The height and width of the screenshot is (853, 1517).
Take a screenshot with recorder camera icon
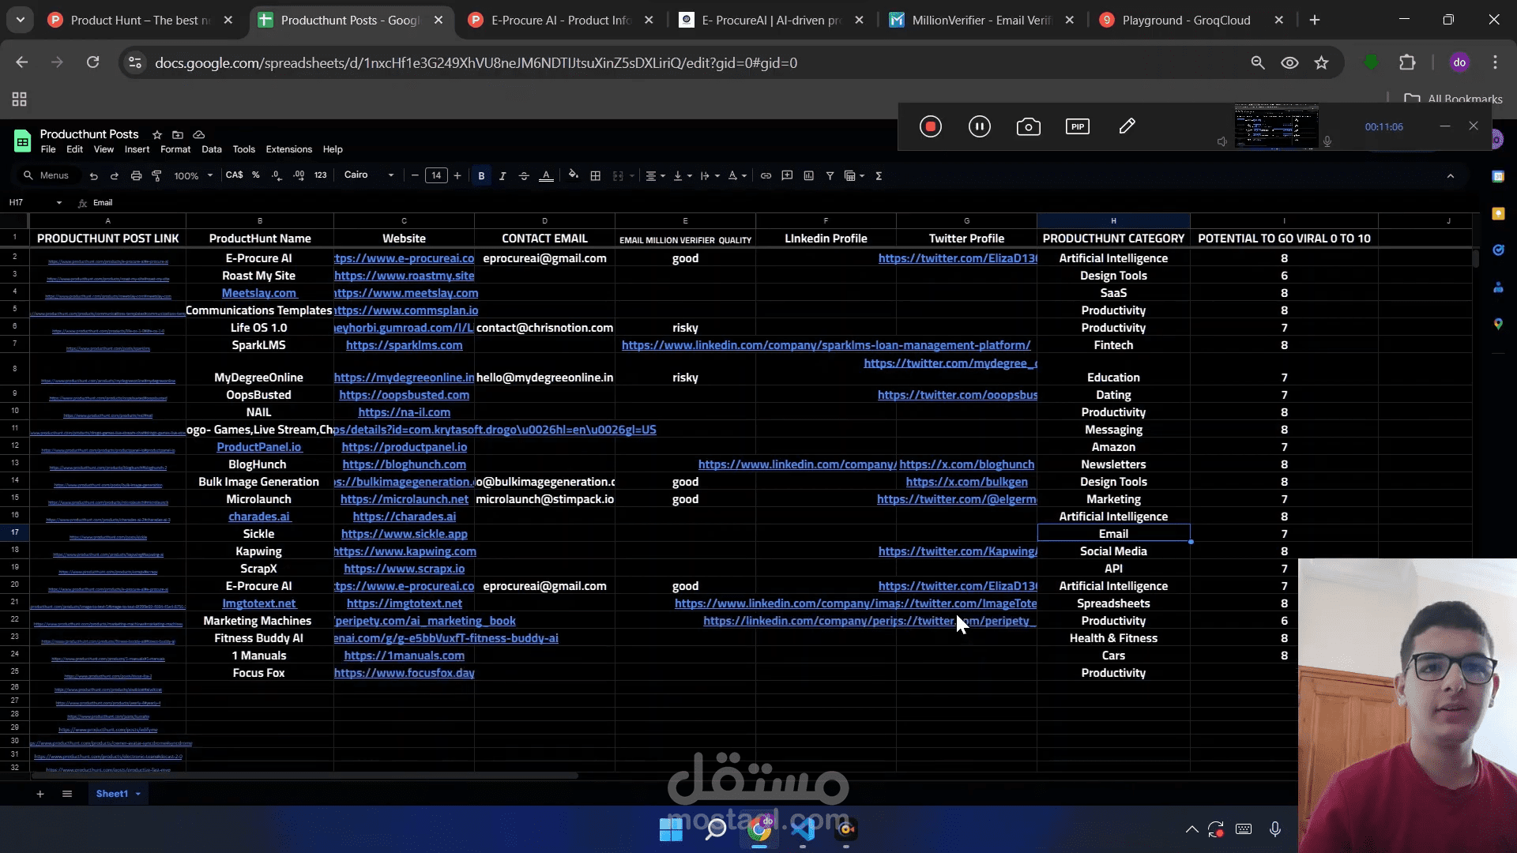(x=1029, y=126)
